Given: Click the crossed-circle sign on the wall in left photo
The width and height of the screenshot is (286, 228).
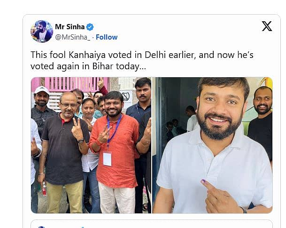Looking at the screenshot, I should pos(125,97).
